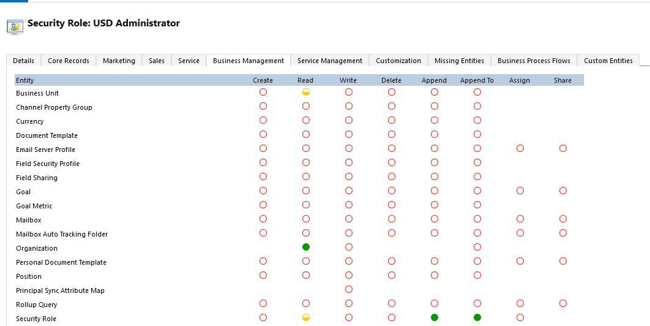Click Goal Share privilege circle
650x326 pixels.
(563, 191)
